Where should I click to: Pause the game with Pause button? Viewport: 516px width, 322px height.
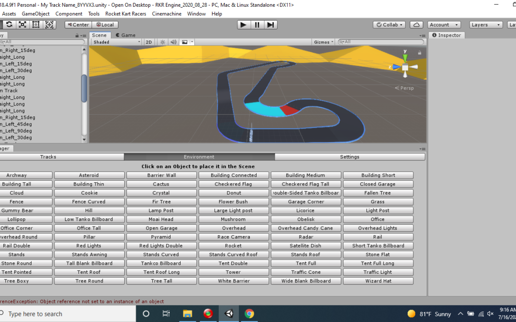257,25
